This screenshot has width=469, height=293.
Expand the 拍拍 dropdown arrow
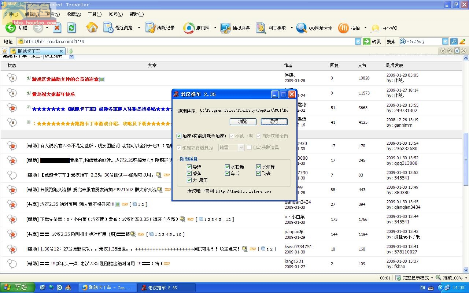click(x=365, y=28)
